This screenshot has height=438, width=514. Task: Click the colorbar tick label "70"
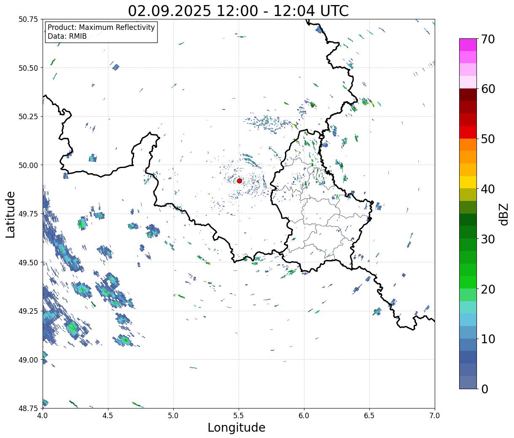coord(487,39)
